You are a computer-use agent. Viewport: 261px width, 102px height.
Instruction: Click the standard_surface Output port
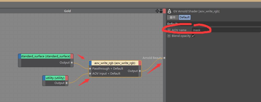point(72,63)
